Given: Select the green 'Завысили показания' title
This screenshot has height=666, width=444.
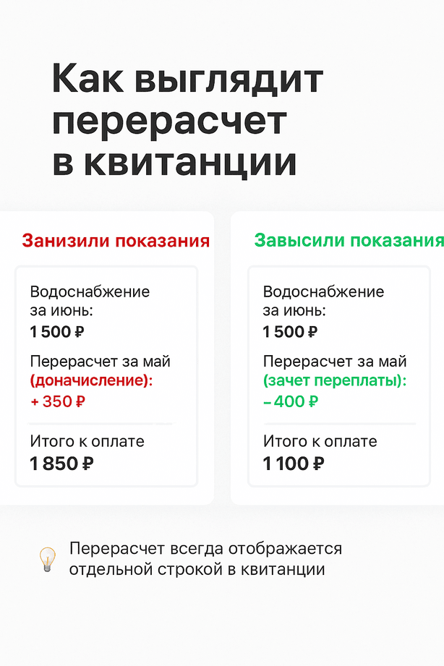Looking at the screenshot, I should tap(349, 240).
